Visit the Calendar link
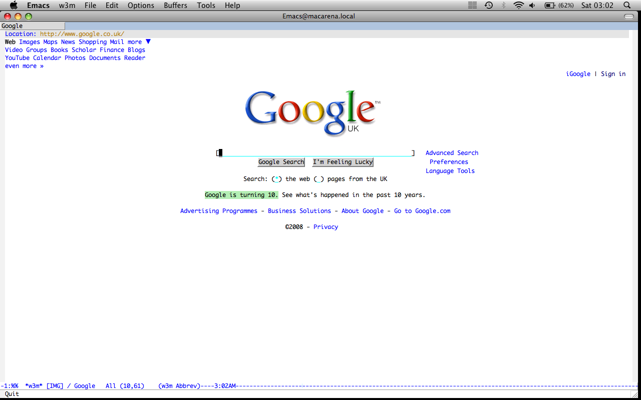The width and height of the screenshot is (641, 400). tap(47, 58)
